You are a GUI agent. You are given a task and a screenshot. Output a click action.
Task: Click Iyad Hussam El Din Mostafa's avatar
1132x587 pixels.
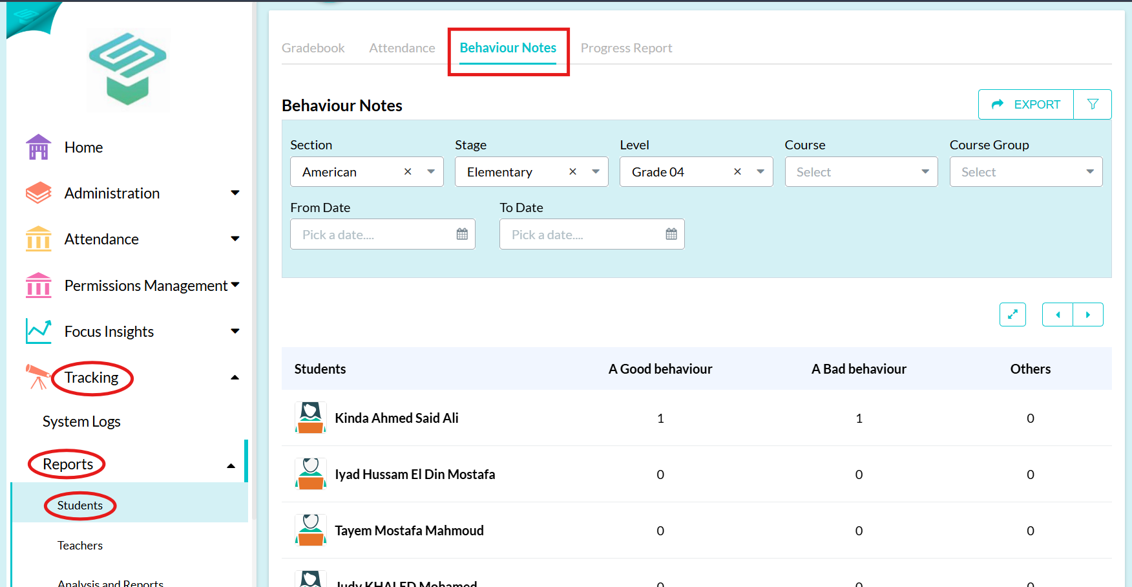coord(311,474)
